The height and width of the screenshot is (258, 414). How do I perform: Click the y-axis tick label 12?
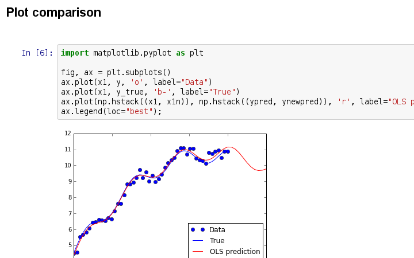click(68, 133)
